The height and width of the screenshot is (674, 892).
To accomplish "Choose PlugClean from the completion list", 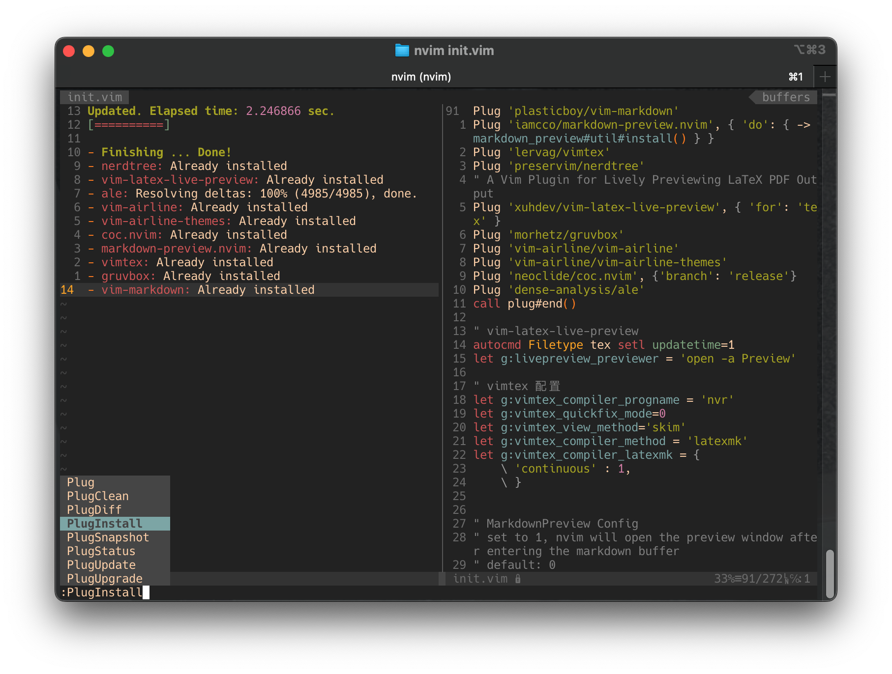I will tap(97, 496).
